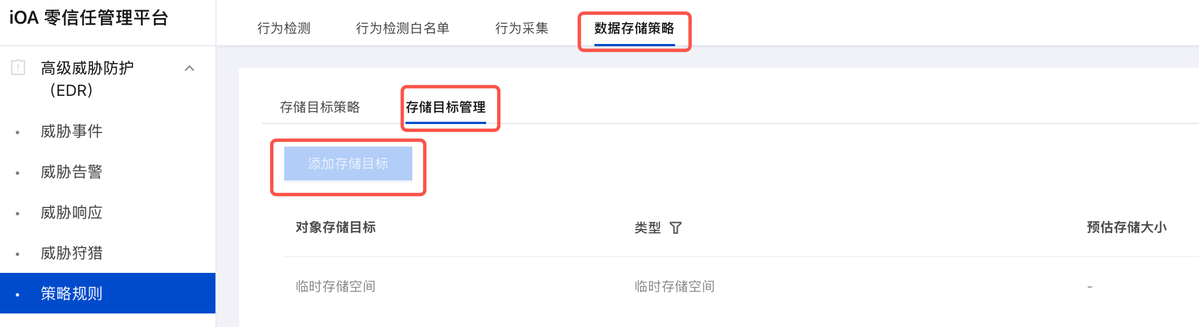Collapse the 高级威胁防护 (EDR) menu chevron
Image resolution: width=1199 pixels, height=327 pixels.
pos(189,68)
